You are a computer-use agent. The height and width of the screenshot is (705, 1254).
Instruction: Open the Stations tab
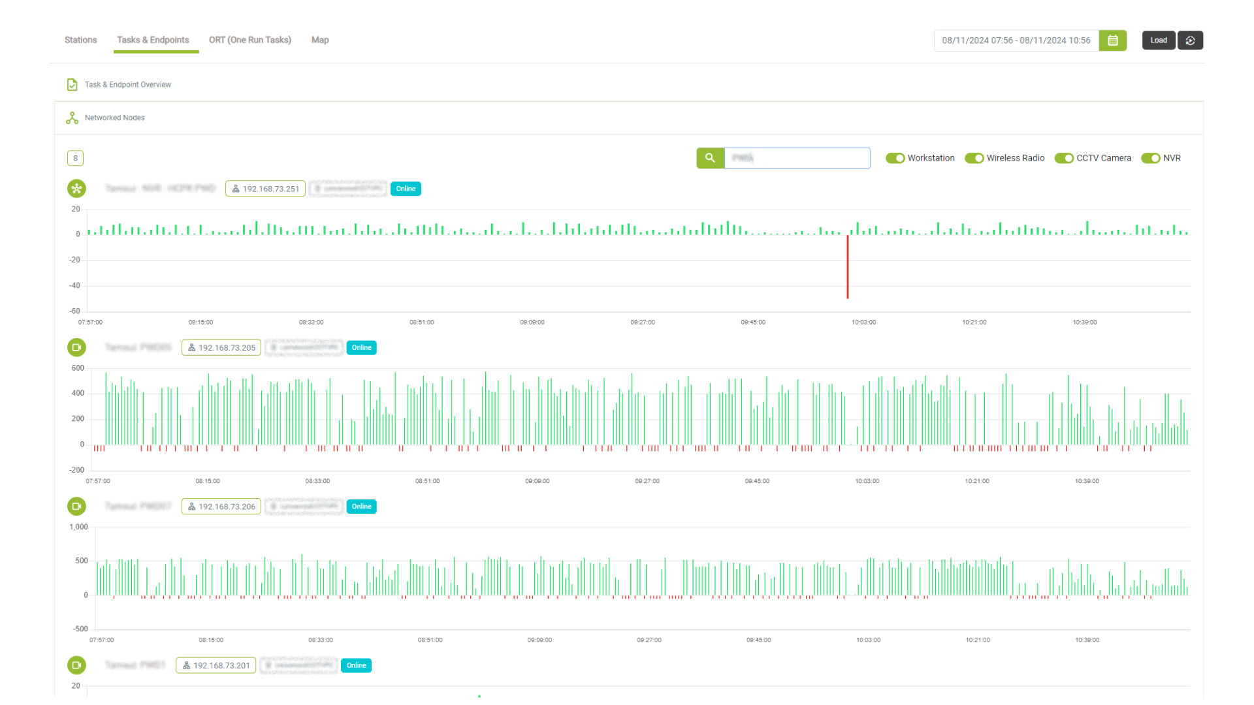[80, 40]
